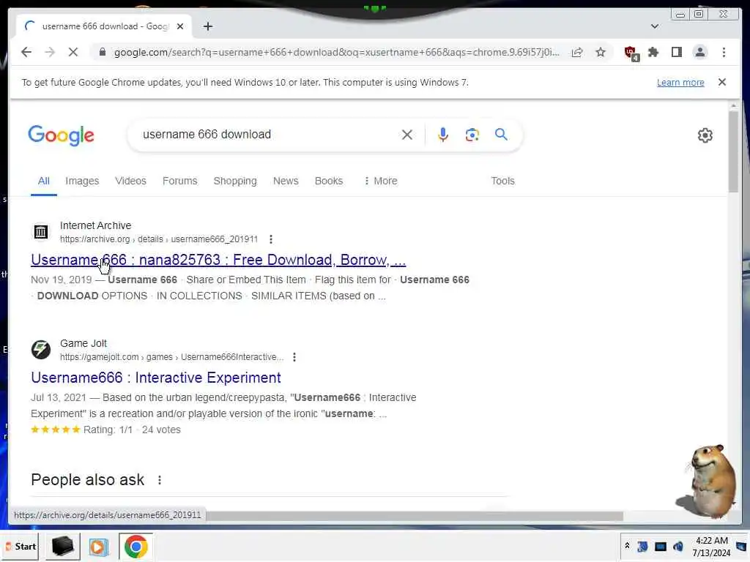Go back using the browser back arrow
750x562 pixels.
(26, 52)
